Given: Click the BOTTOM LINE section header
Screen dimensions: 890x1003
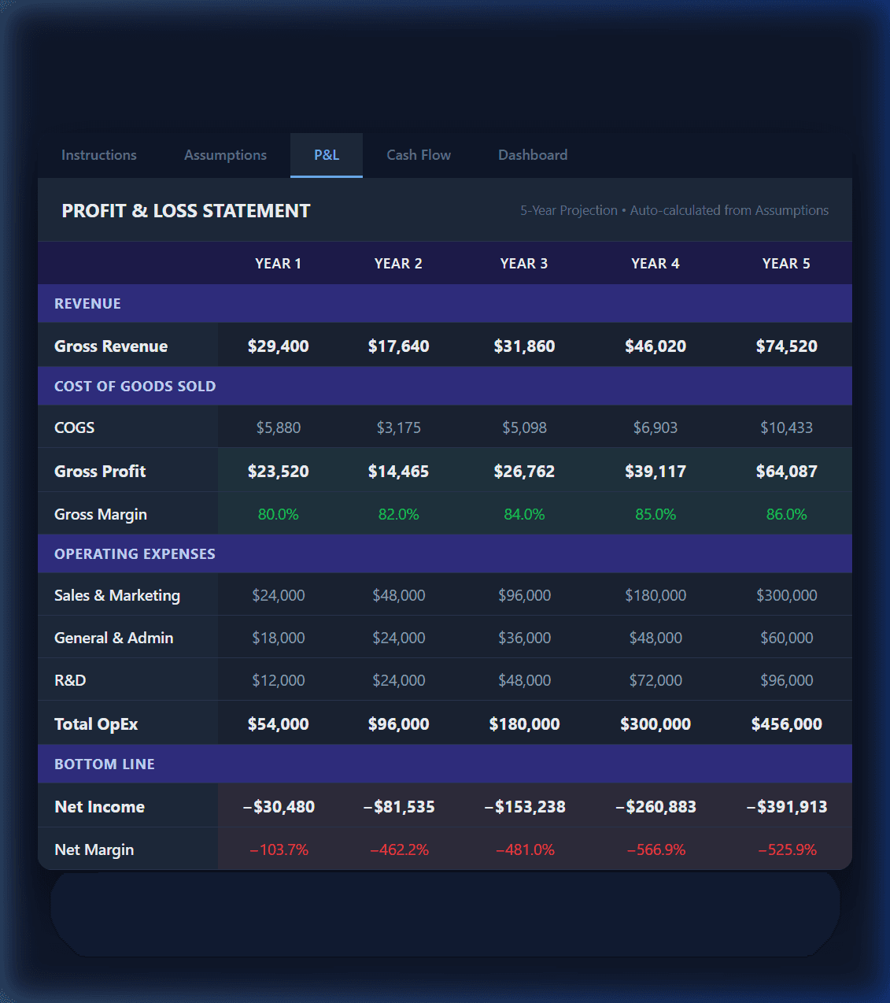Looking at the screenshot, I should click(x=104, y=764).
